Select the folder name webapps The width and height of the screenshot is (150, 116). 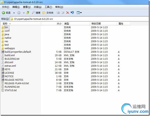tap(10, 48)
